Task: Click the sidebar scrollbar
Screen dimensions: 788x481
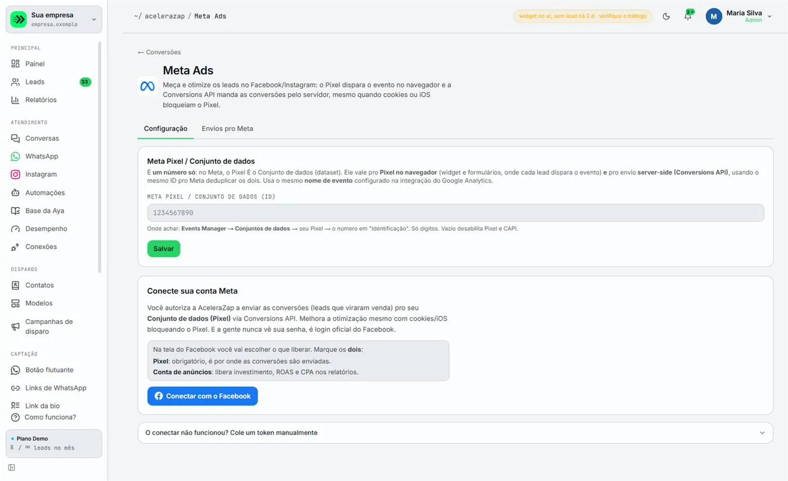Action: pyautogui.click(x=100, y=158)
